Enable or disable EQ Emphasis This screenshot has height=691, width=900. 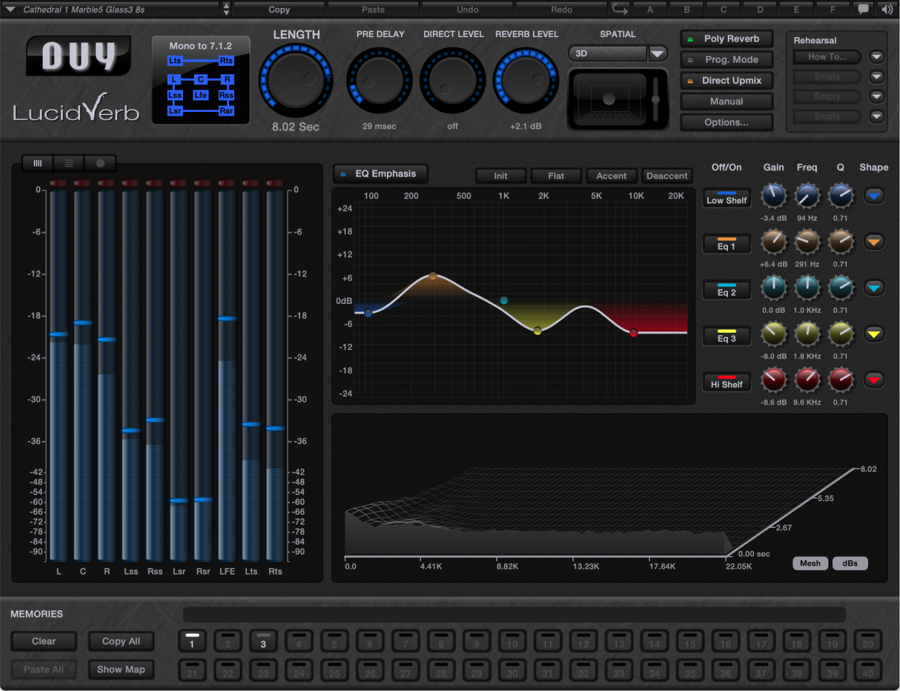[380, 174]
